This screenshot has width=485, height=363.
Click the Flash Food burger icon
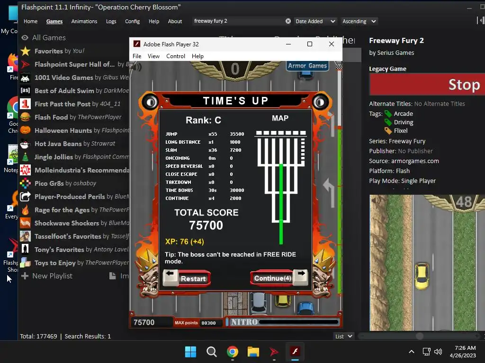point(26,117)
